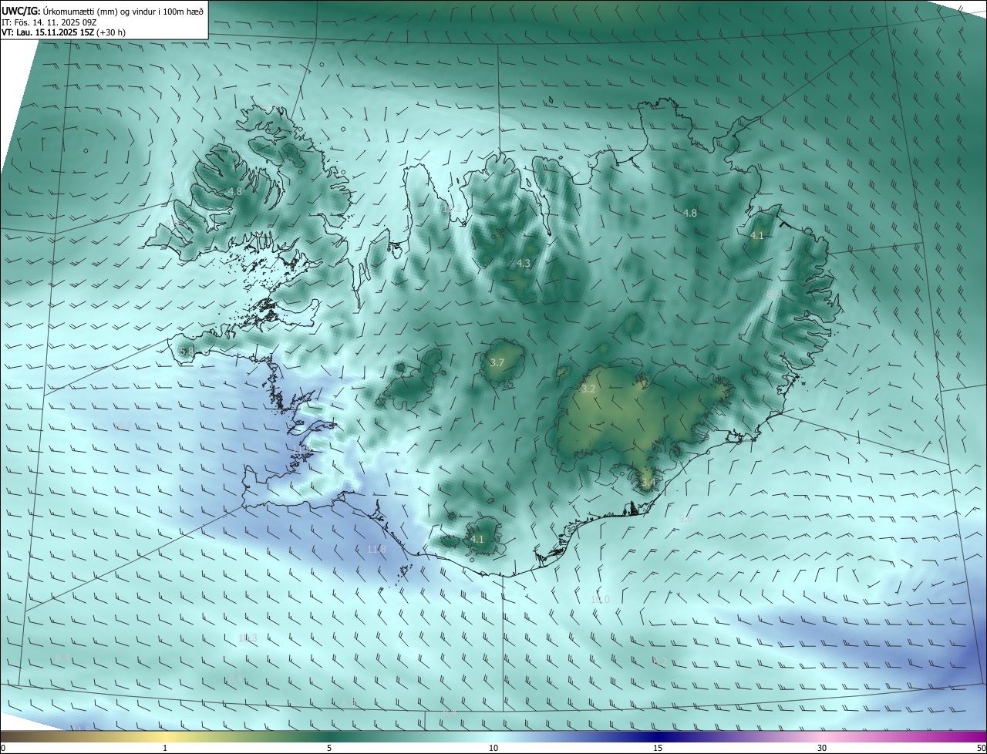This screenshot has height=754, width=987.
Task: Click the 1 tick on the color scale
Action: 165,748
